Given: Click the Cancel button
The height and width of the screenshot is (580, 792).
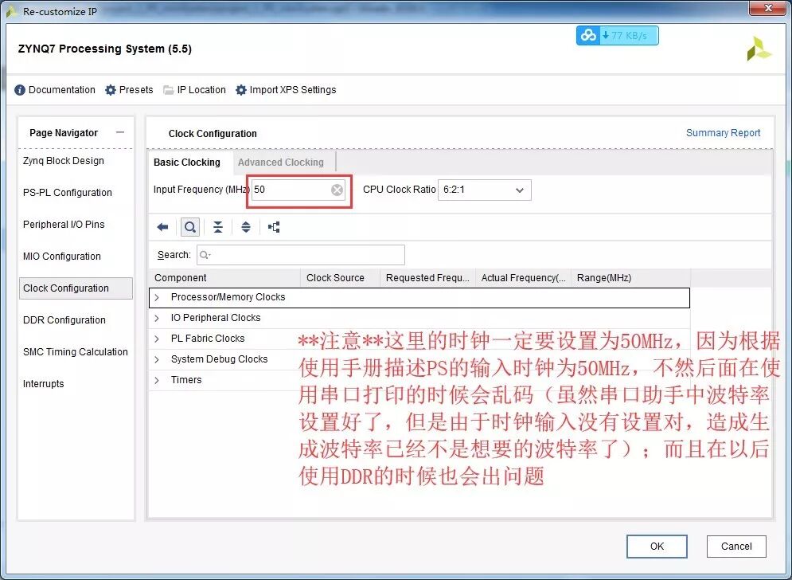Looking at the screenshot, I should 736,546.
